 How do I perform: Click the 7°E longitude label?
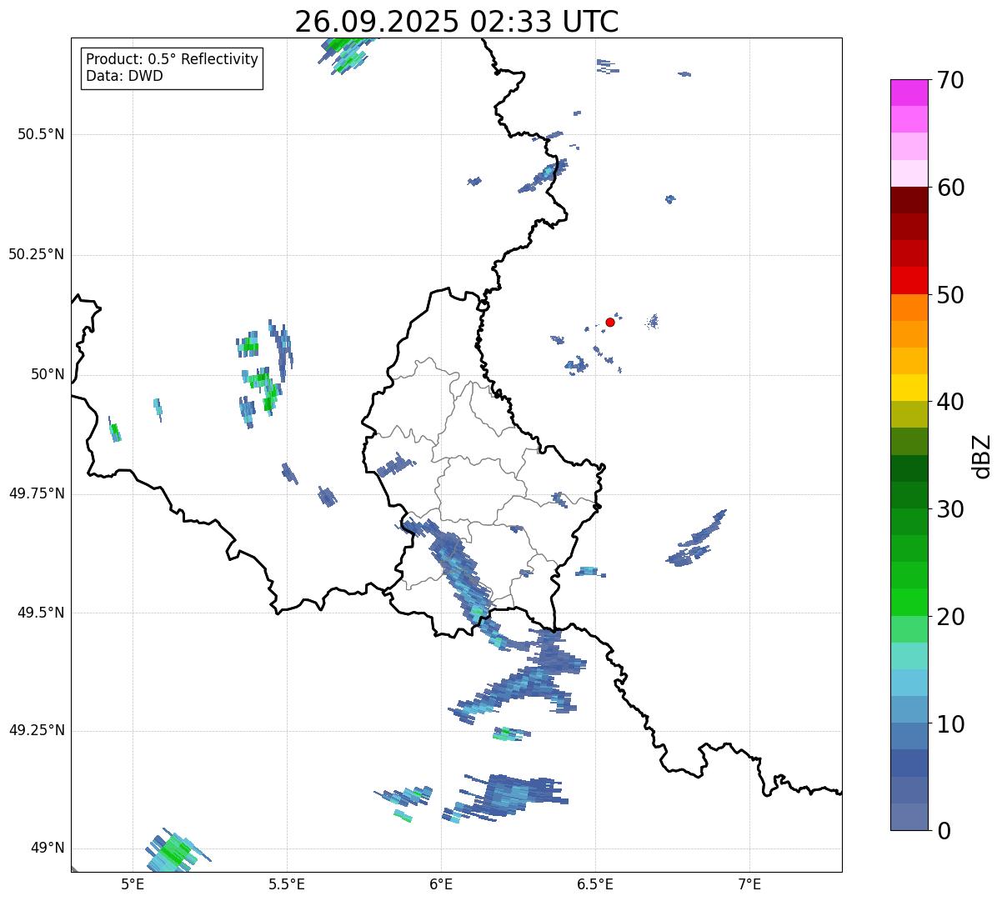(749, 884)
